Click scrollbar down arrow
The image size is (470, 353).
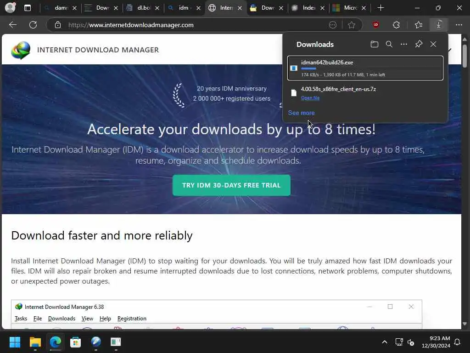pyautogui.click(x=464, y=324)
